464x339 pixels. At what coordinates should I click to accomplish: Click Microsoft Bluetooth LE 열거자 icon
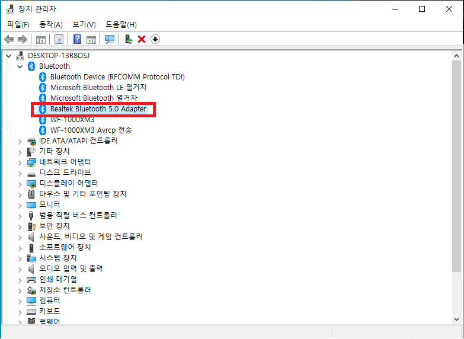coord(43,88)
